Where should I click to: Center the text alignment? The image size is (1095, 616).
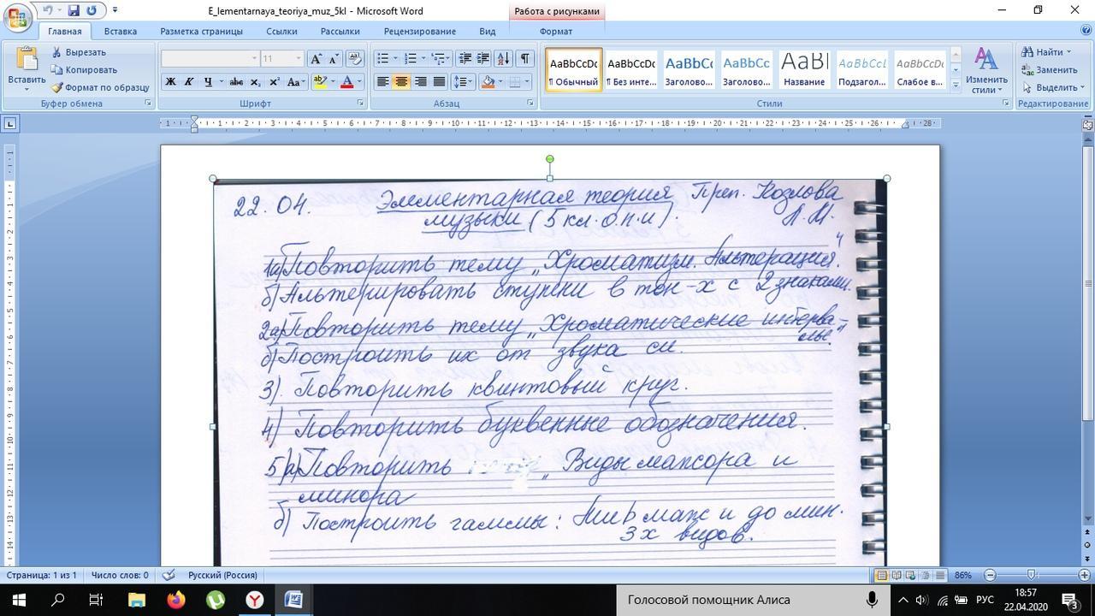click(400, 81)
